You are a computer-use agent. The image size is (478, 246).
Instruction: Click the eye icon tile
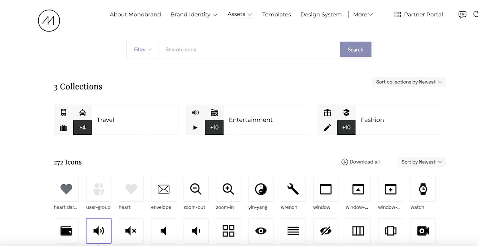261,230
